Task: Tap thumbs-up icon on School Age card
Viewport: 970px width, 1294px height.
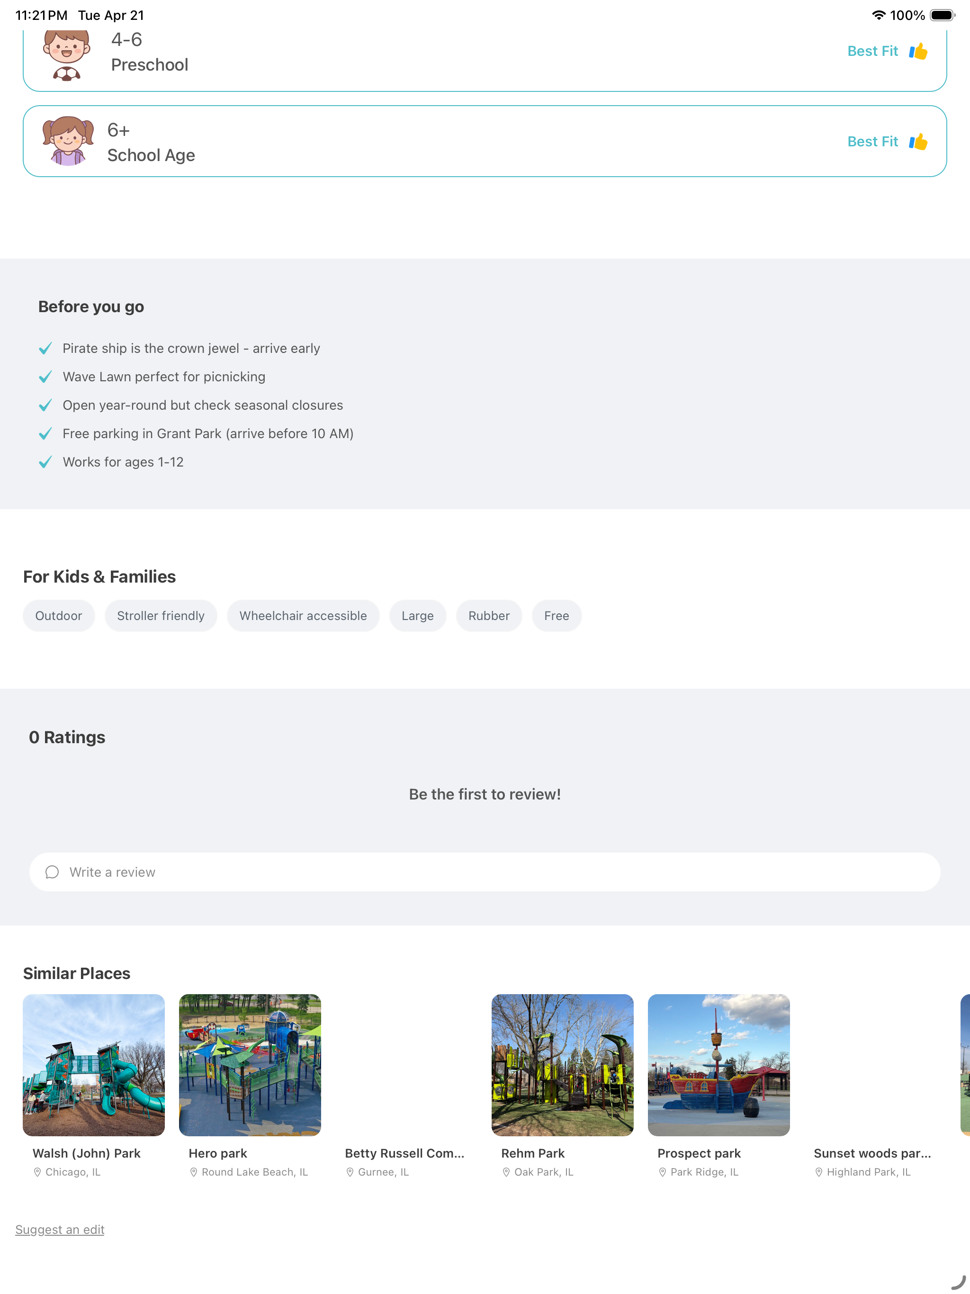Action: [x=918, y=142]
